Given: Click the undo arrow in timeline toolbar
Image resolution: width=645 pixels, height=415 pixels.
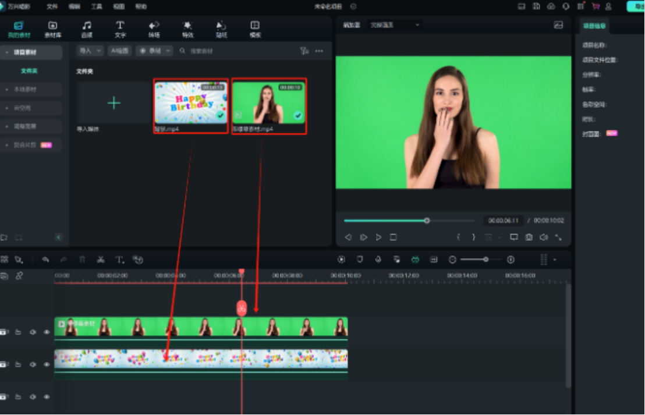Looking at the screenshot, I should [45, 260].
